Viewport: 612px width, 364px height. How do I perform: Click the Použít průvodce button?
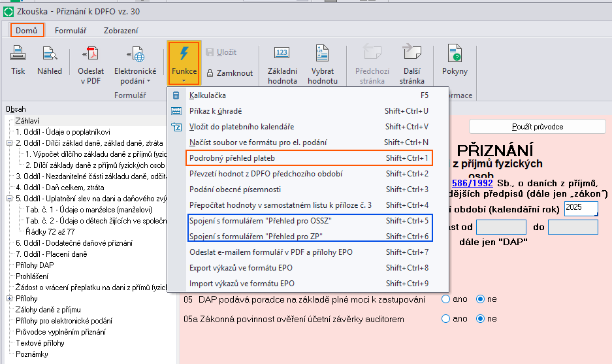pyautogui.click(x=537, y=127)
